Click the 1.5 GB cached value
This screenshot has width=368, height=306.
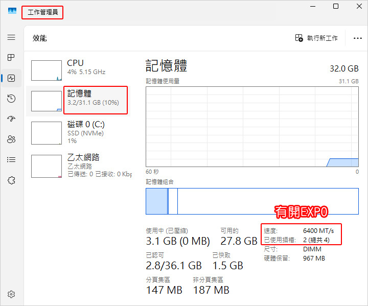click(x=227, y=266)
